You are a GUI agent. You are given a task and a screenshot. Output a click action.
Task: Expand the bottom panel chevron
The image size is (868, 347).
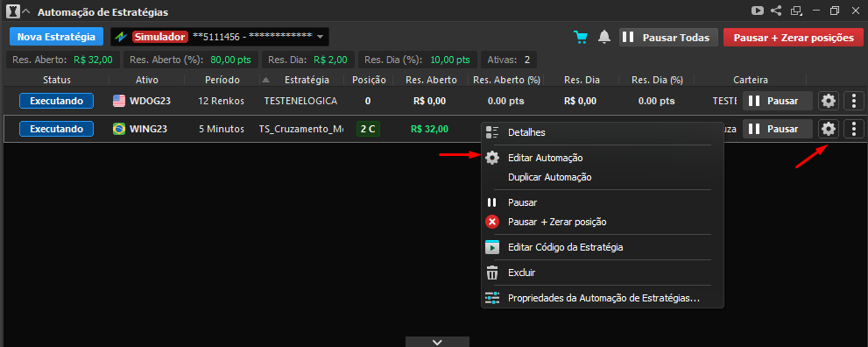point(437,342)
